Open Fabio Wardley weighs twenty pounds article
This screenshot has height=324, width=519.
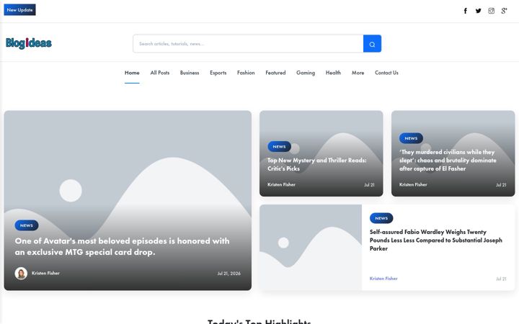(436, 240)
